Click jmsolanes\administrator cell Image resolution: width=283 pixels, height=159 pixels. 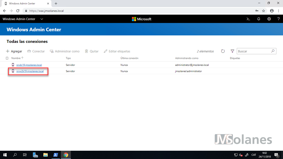(188, 71)
